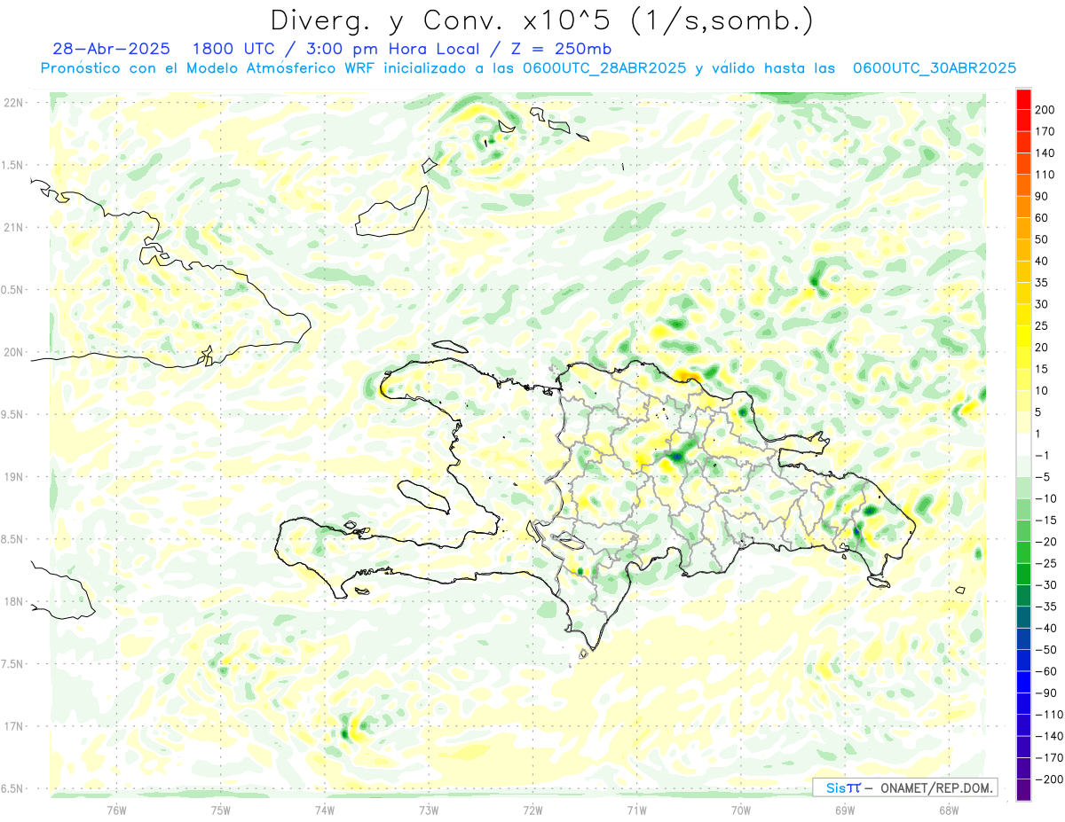Click the '21N' latitude label
Image resolution: width=1065 pixels, height=822 pixels.
coord(13,228)
